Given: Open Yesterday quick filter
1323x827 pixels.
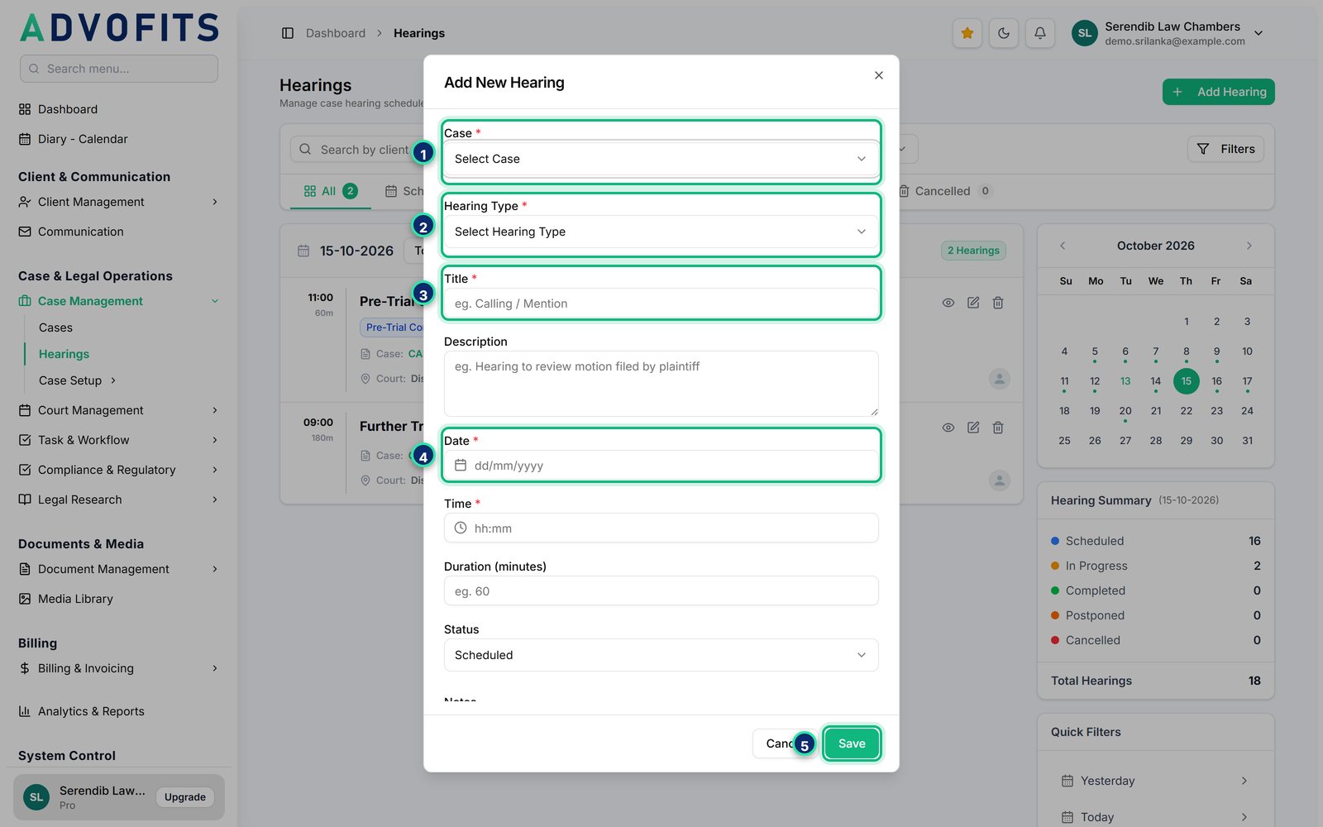Looking at the screenshot, I should click(x=1156, y=781).
